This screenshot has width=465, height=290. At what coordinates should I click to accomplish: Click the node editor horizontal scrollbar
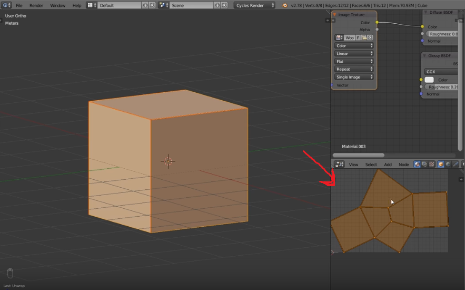[358, 155]
